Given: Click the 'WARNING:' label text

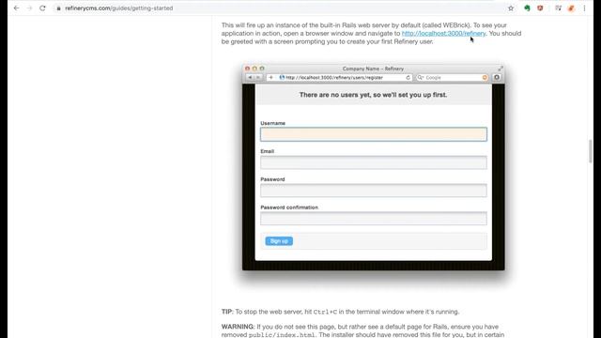Looking at the screenshot, I should (x=238, y=327).
